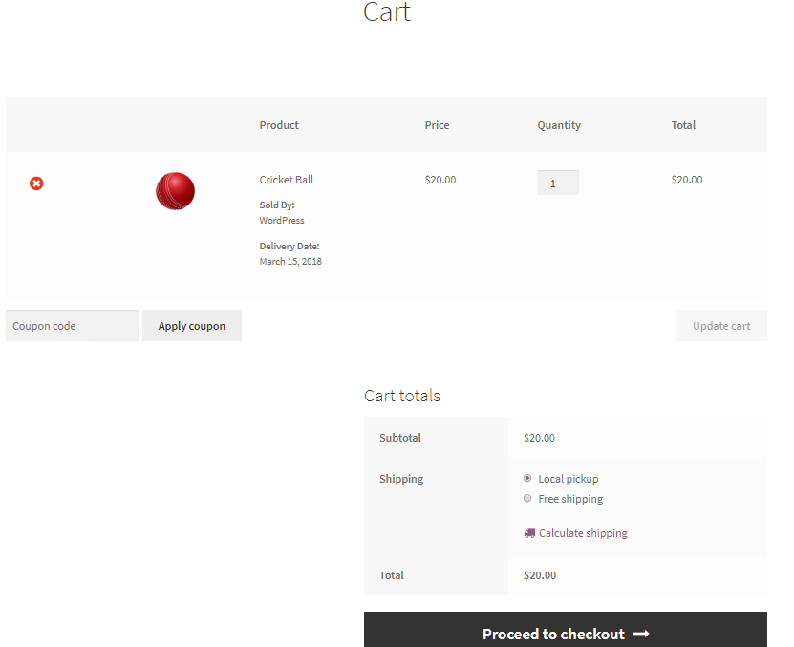
Task: Click the Update cart button
Action: (x=720, y=326)
